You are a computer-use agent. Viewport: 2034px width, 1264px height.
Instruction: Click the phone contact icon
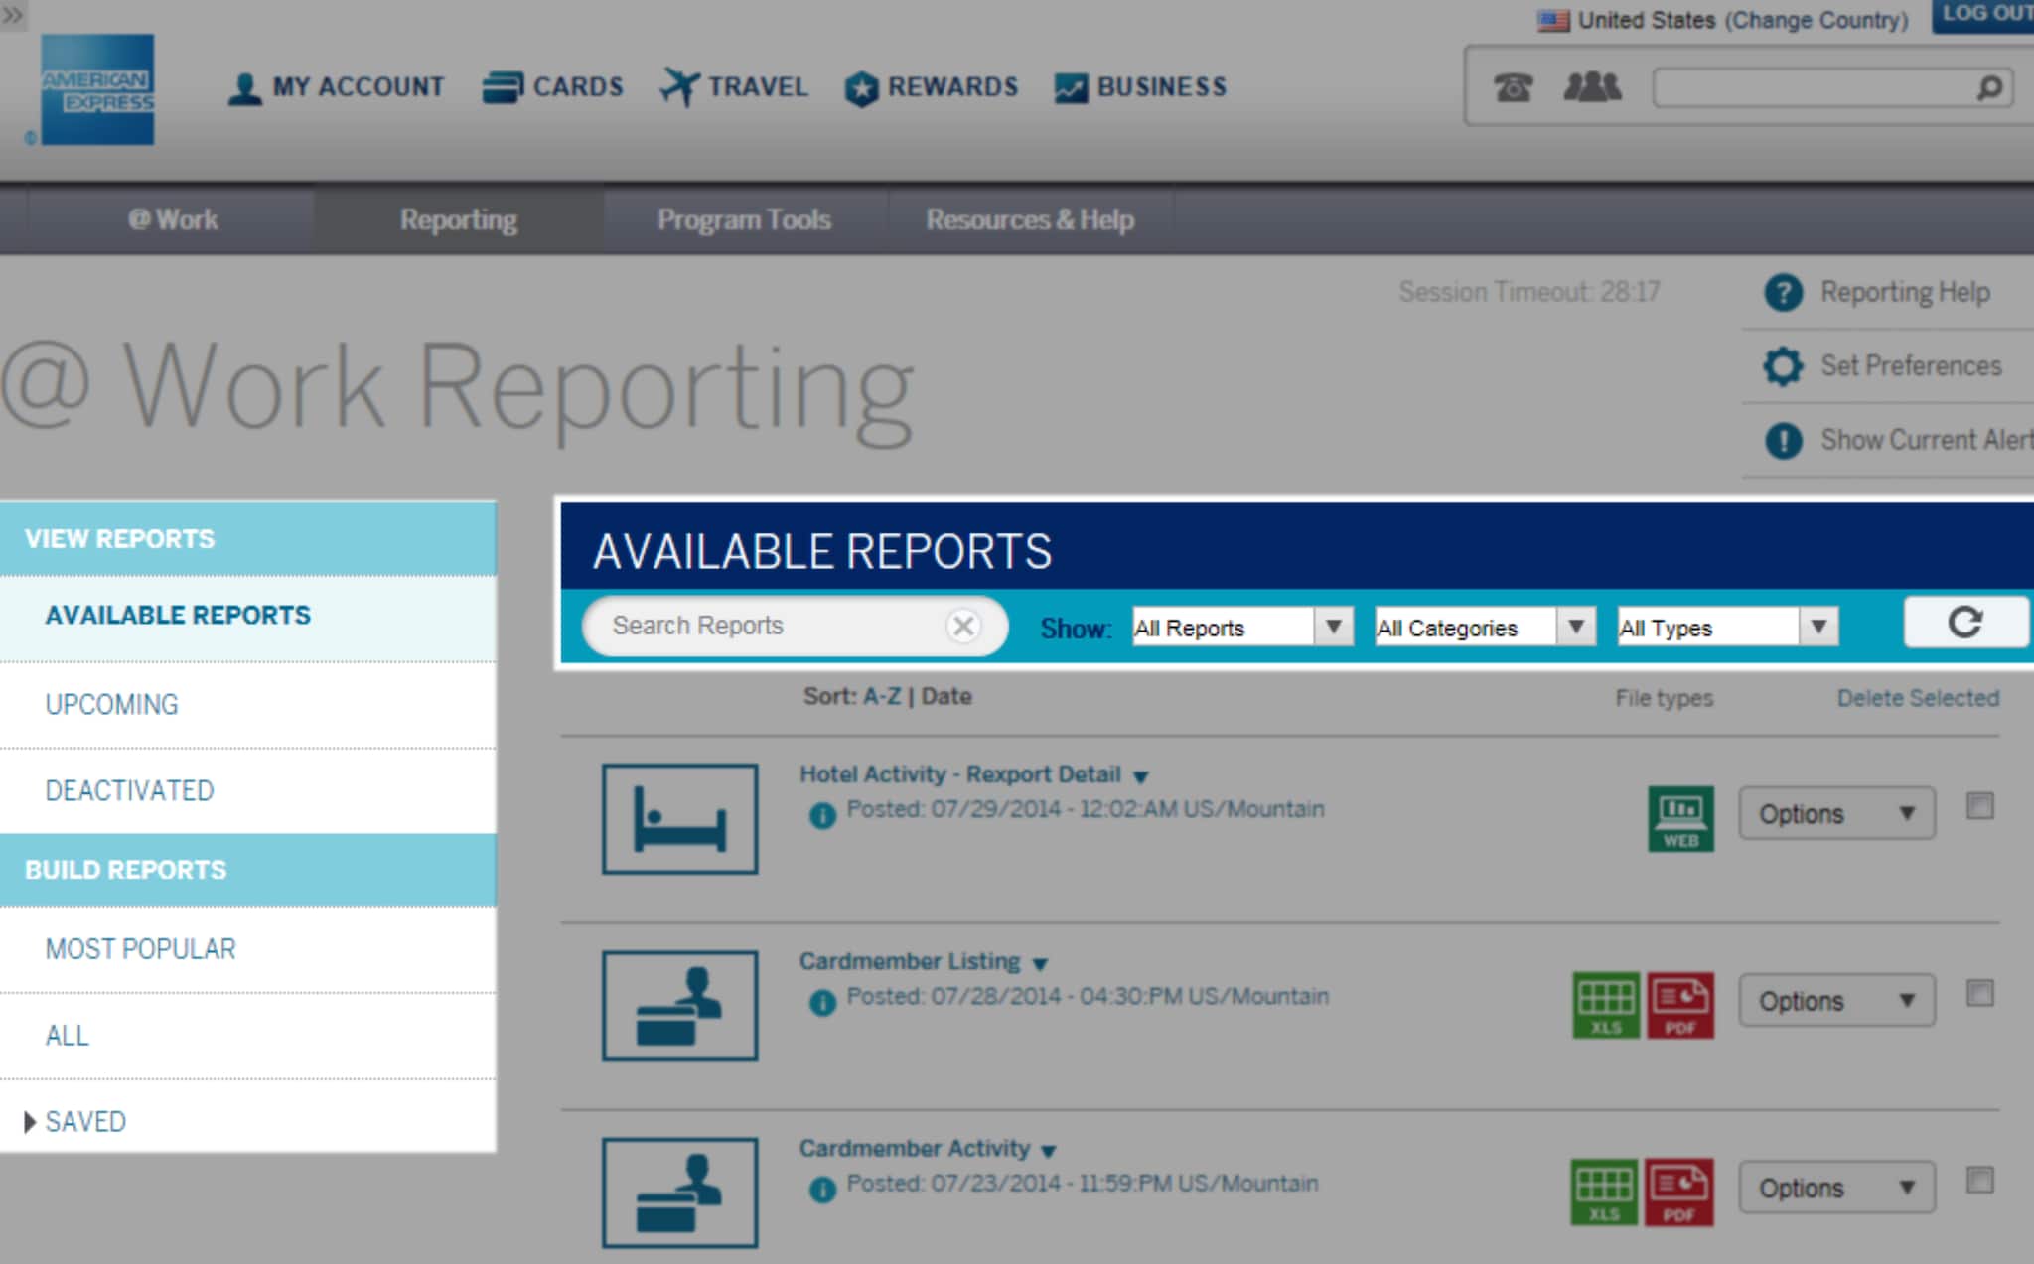click(1513, 87)
